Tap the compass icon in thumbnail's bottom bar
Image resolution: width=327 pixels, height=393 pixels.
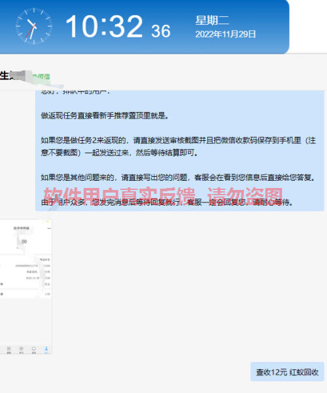click(x=22, y=350)
